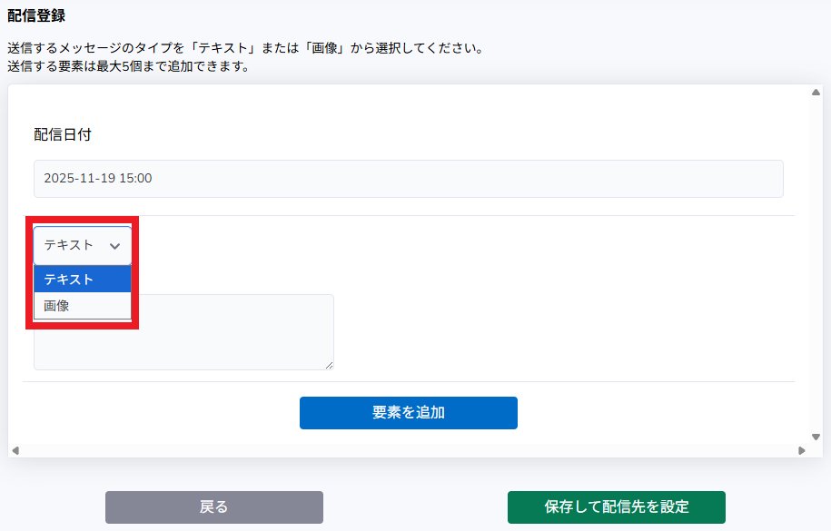Click the 配信日付 field label

(x=63, y=134)
